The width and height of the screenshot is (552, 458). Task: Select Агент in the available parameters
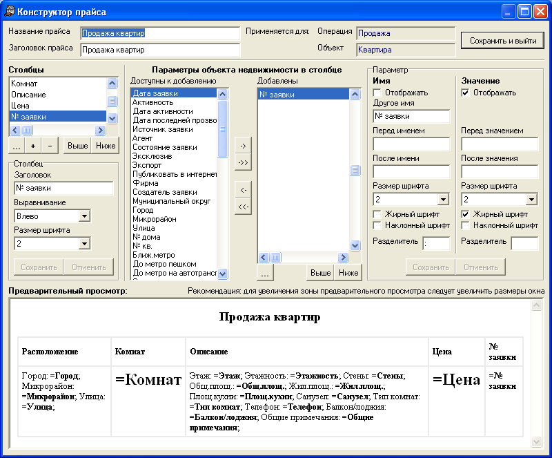[174, 138]
